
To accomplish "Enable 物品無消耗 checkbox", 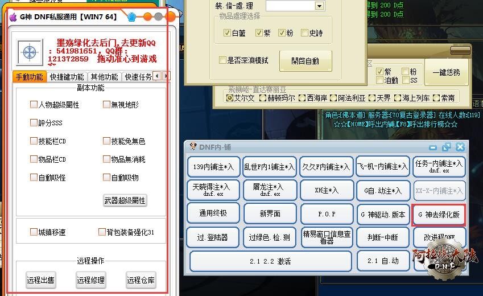I will tap(106, 159).
